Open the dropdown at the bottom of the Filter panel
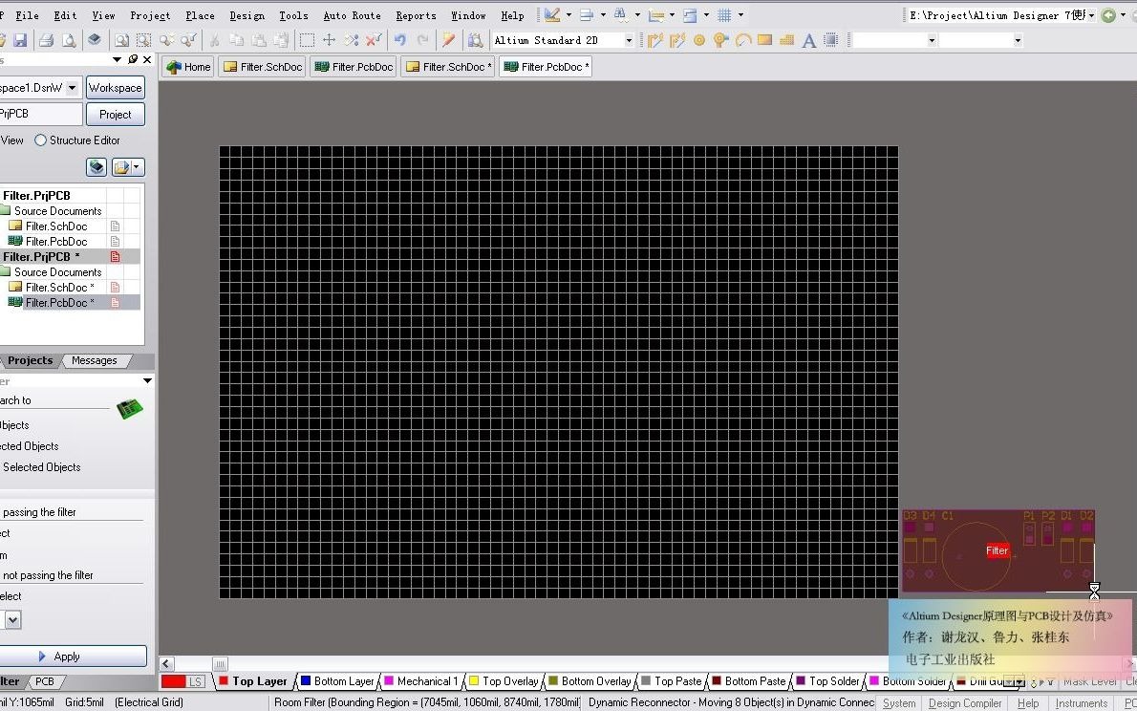1137x711 pixels. click(12, 620)
